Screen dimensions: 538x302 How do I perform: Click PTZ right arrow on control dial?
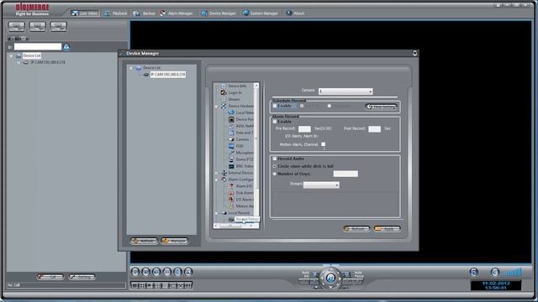coord(340,279)
